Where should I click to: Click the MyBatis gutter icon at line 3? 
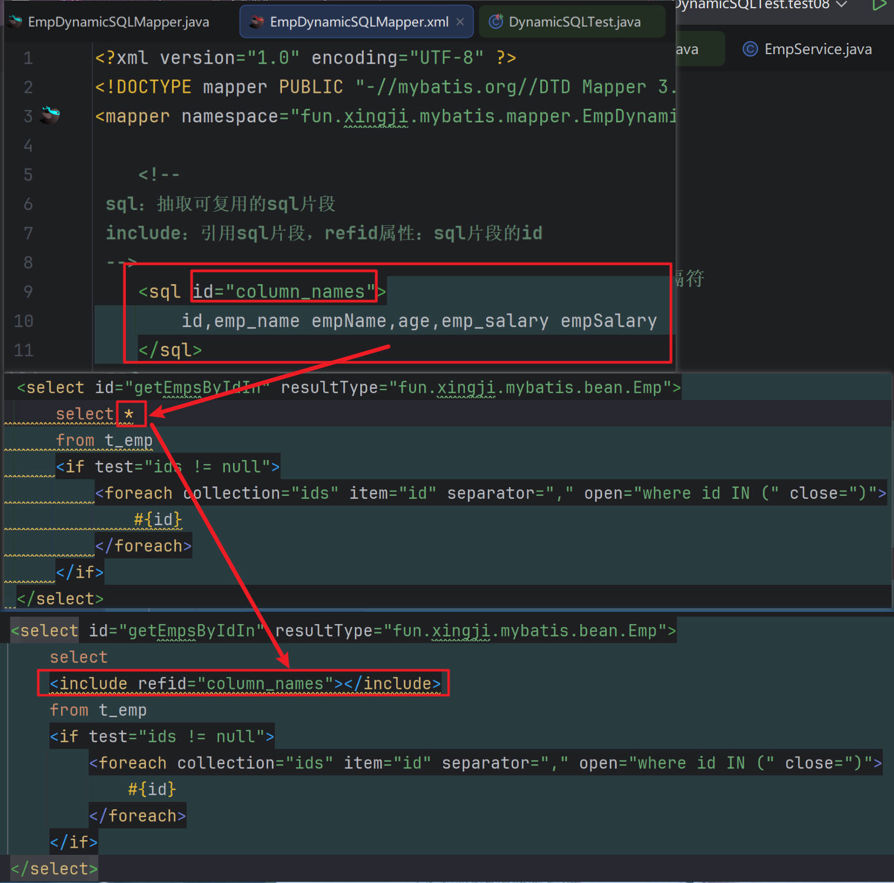pyautogui.click(x=50, y=115)
